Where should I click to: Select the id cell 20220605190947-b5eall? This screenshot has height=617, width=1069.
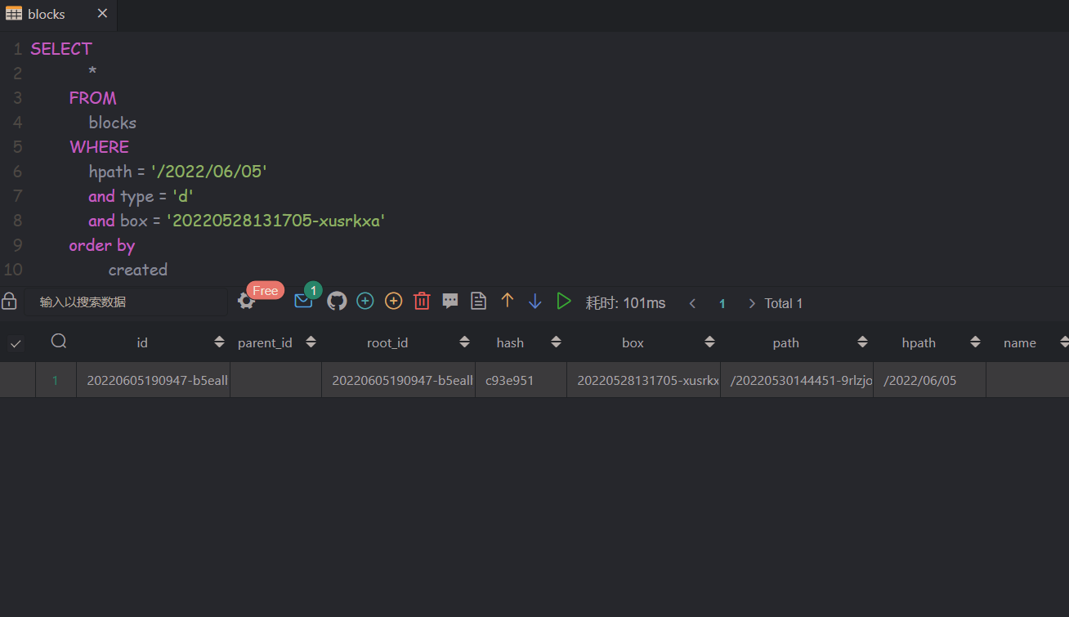tap(154, 380)
